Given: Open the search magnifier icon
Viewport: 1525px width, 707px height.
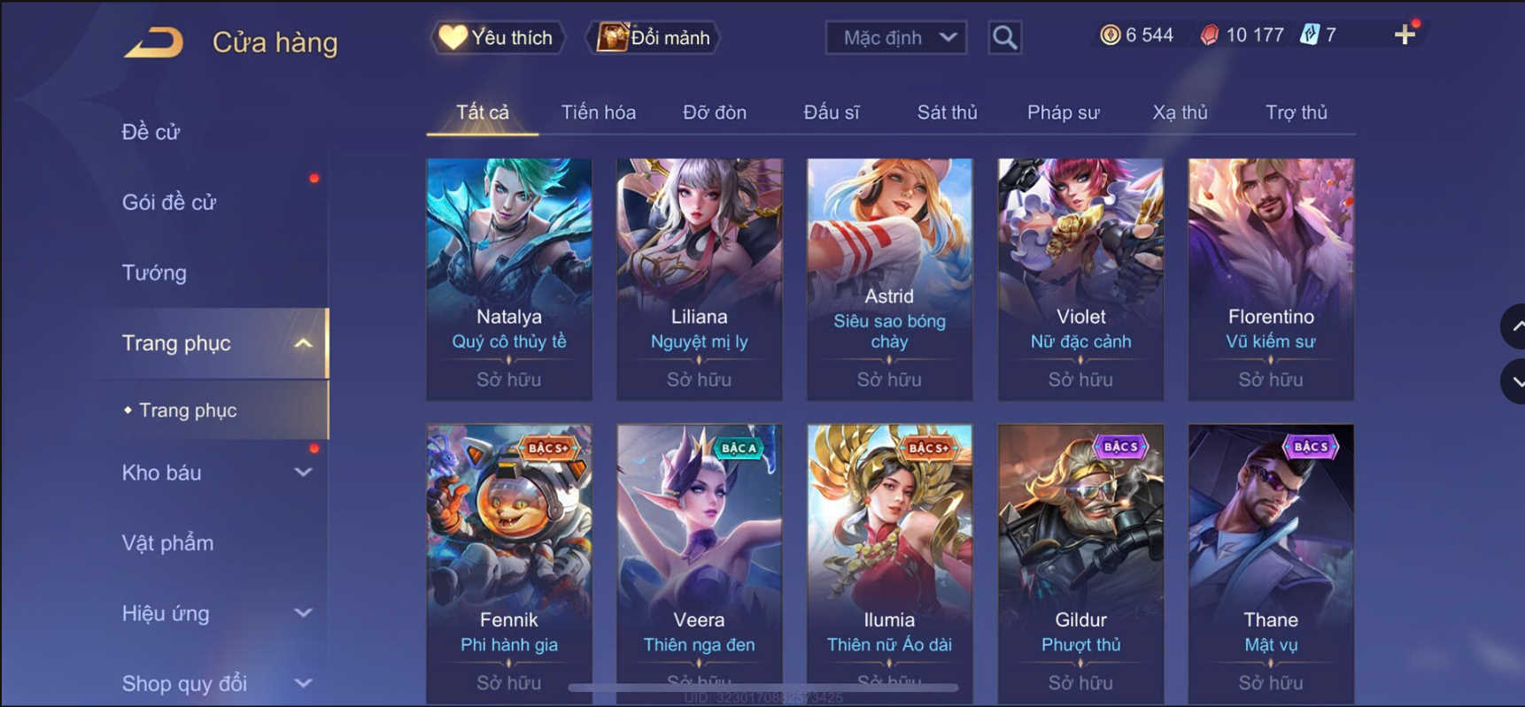Looking at the screenshot, I should 1004,37.
